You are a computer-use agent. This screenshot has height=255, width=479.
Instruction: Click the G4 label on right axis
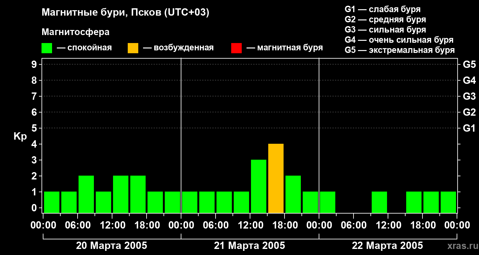click(469, 80)
